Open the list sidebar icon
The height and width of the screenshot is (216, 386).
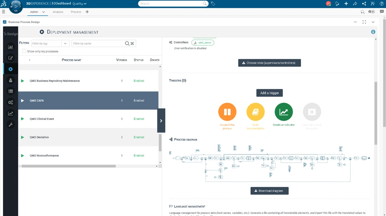click(10, 91)
